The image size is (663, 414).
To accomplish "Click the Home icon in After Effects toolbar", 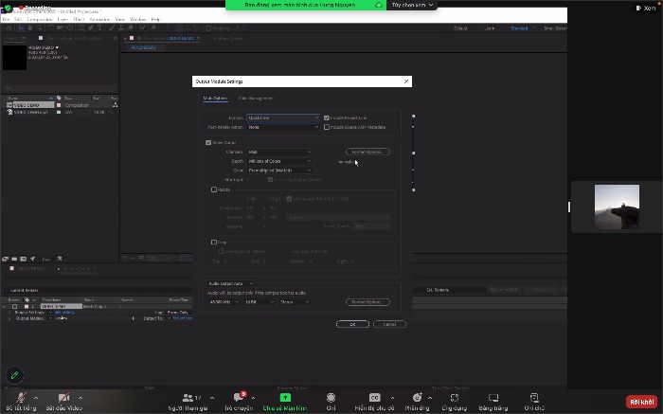I will click(9, 27).
